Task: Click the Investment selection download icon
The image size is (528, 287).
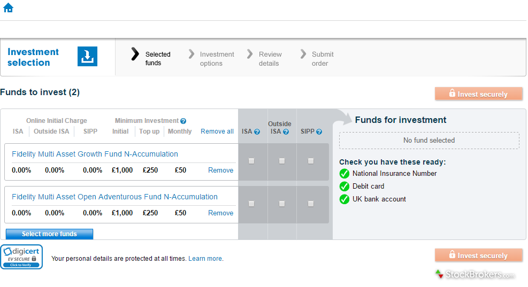Action: pos(87,56)
